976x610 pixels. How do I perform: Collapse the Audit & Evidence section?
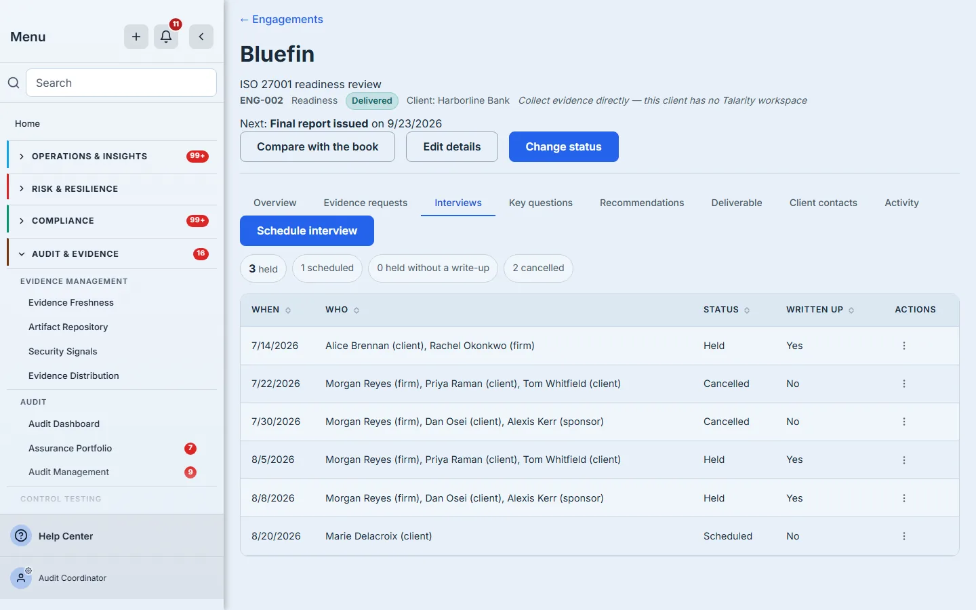click(x=113, y=253)
